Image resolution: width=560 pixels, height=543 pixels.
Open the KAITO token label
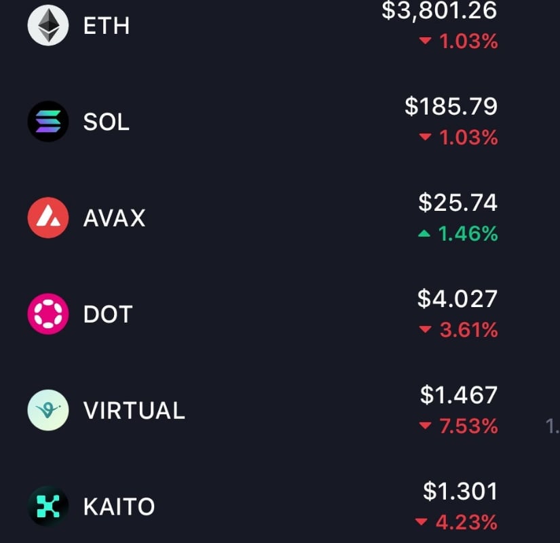point(119,506)
